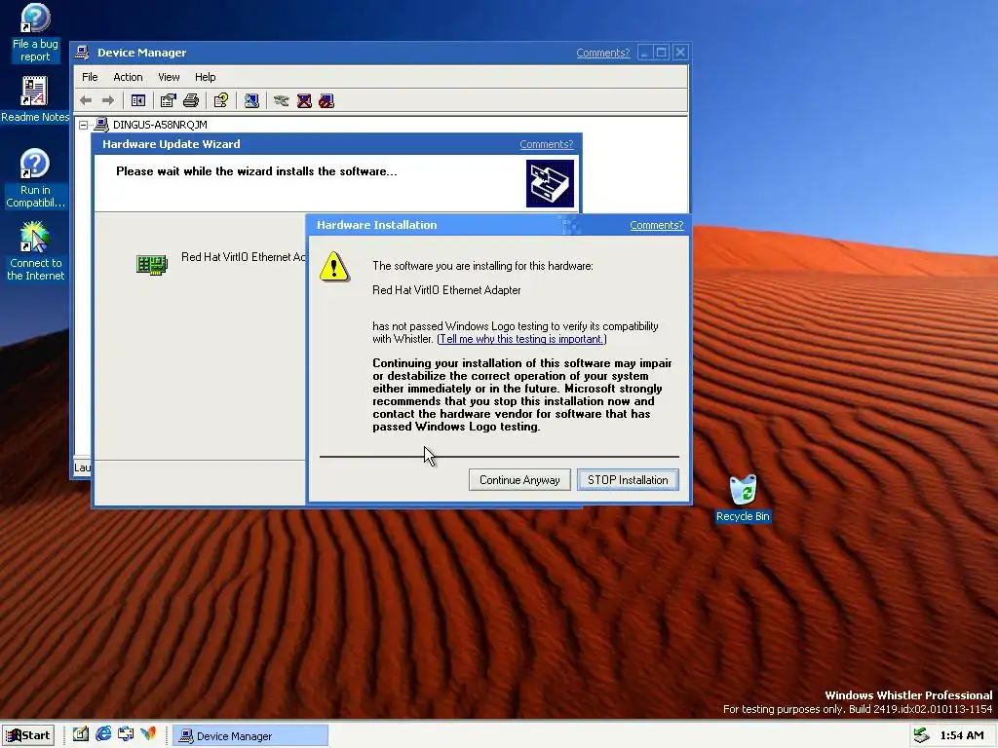998x748 pixels.
Task: Click the 1:54 AM clock in tray
Action: 962,735
